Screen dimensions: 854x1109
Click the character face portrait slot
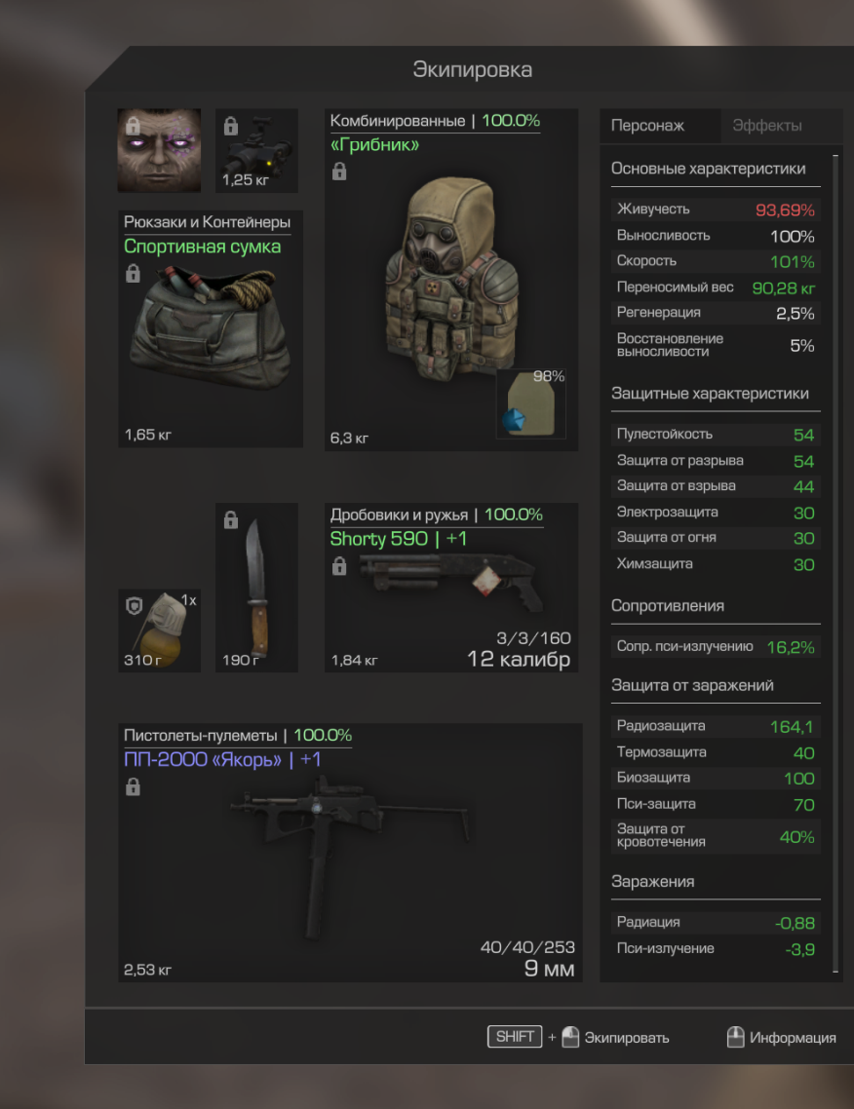159,151
